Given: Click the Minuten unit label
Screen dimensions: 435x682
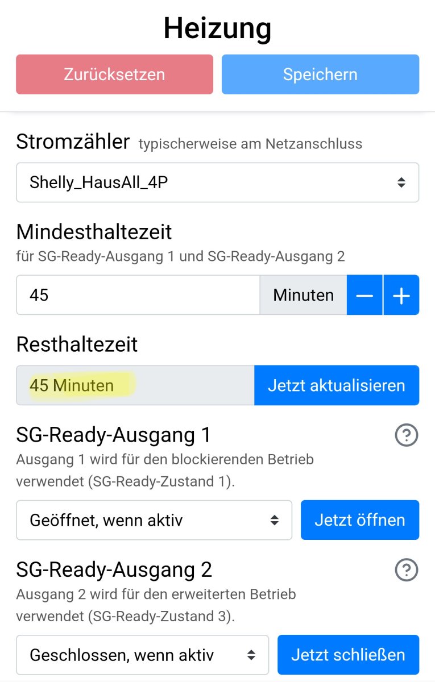Looking at the screenshot, I should 303,295.
